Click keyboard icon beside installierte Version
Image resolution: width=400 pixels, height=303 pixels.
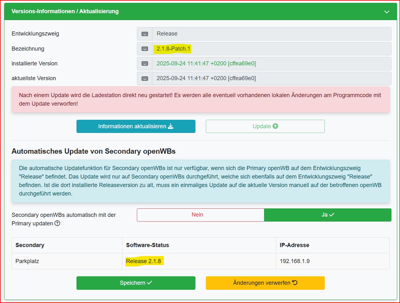(x=145, y=63)
